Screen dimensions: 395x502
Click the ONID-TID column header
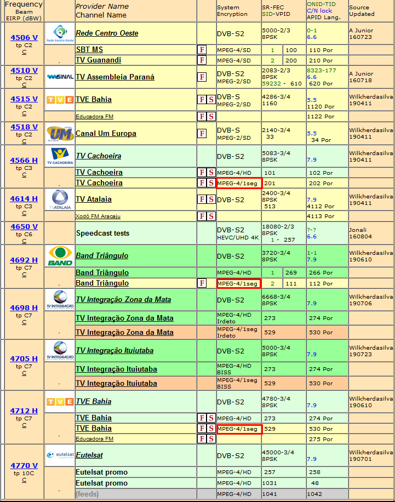tap(322, 4)
